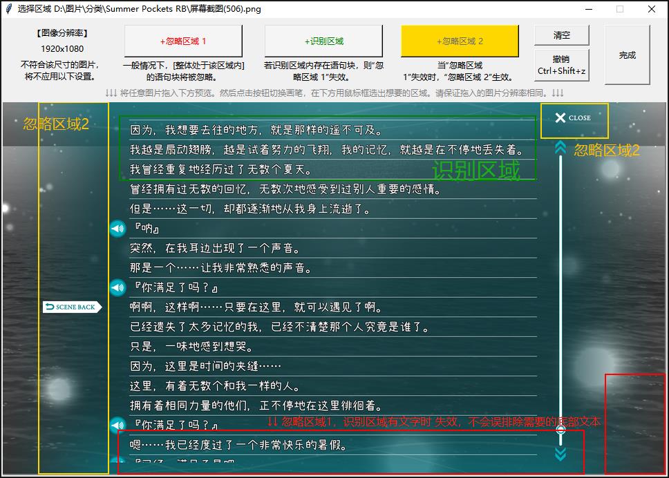Click the line 嗯……我已经度过了一个非常快乐的暑假。

coord(238,445)
